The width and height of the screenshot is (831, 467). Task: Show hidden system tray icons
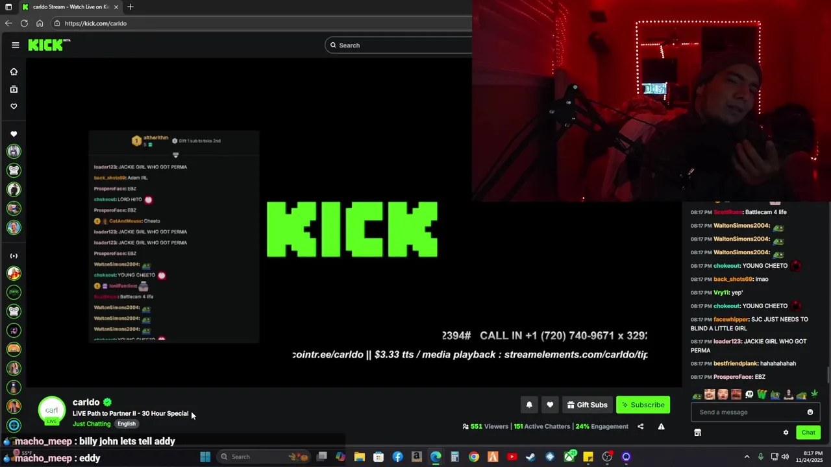[x=747, y=457]
